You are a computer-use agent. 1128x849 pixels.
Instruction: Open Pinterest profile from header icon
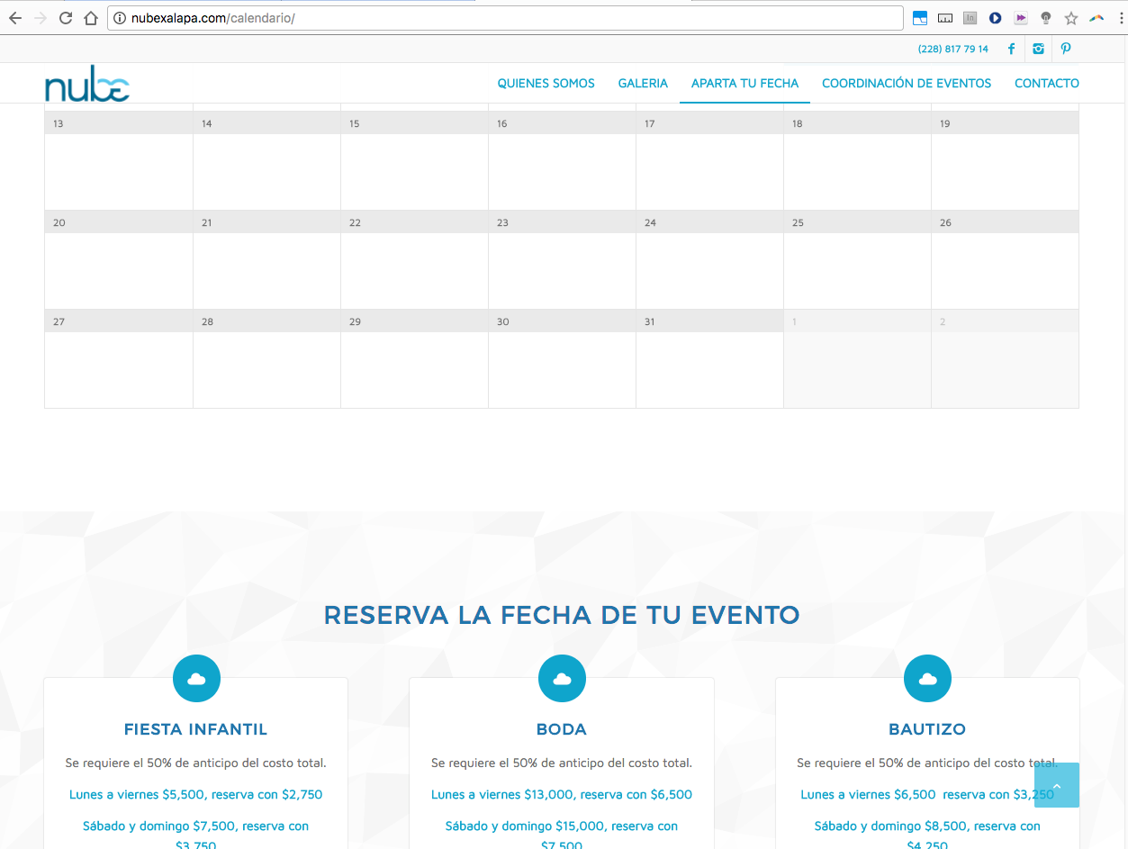1066,50
